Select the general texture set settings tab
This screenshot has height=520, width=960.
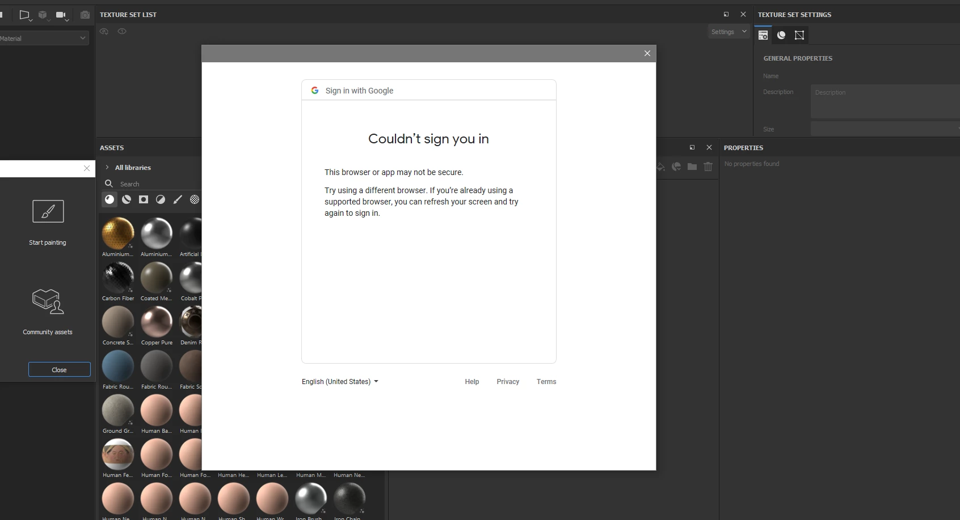click(763, 35)
